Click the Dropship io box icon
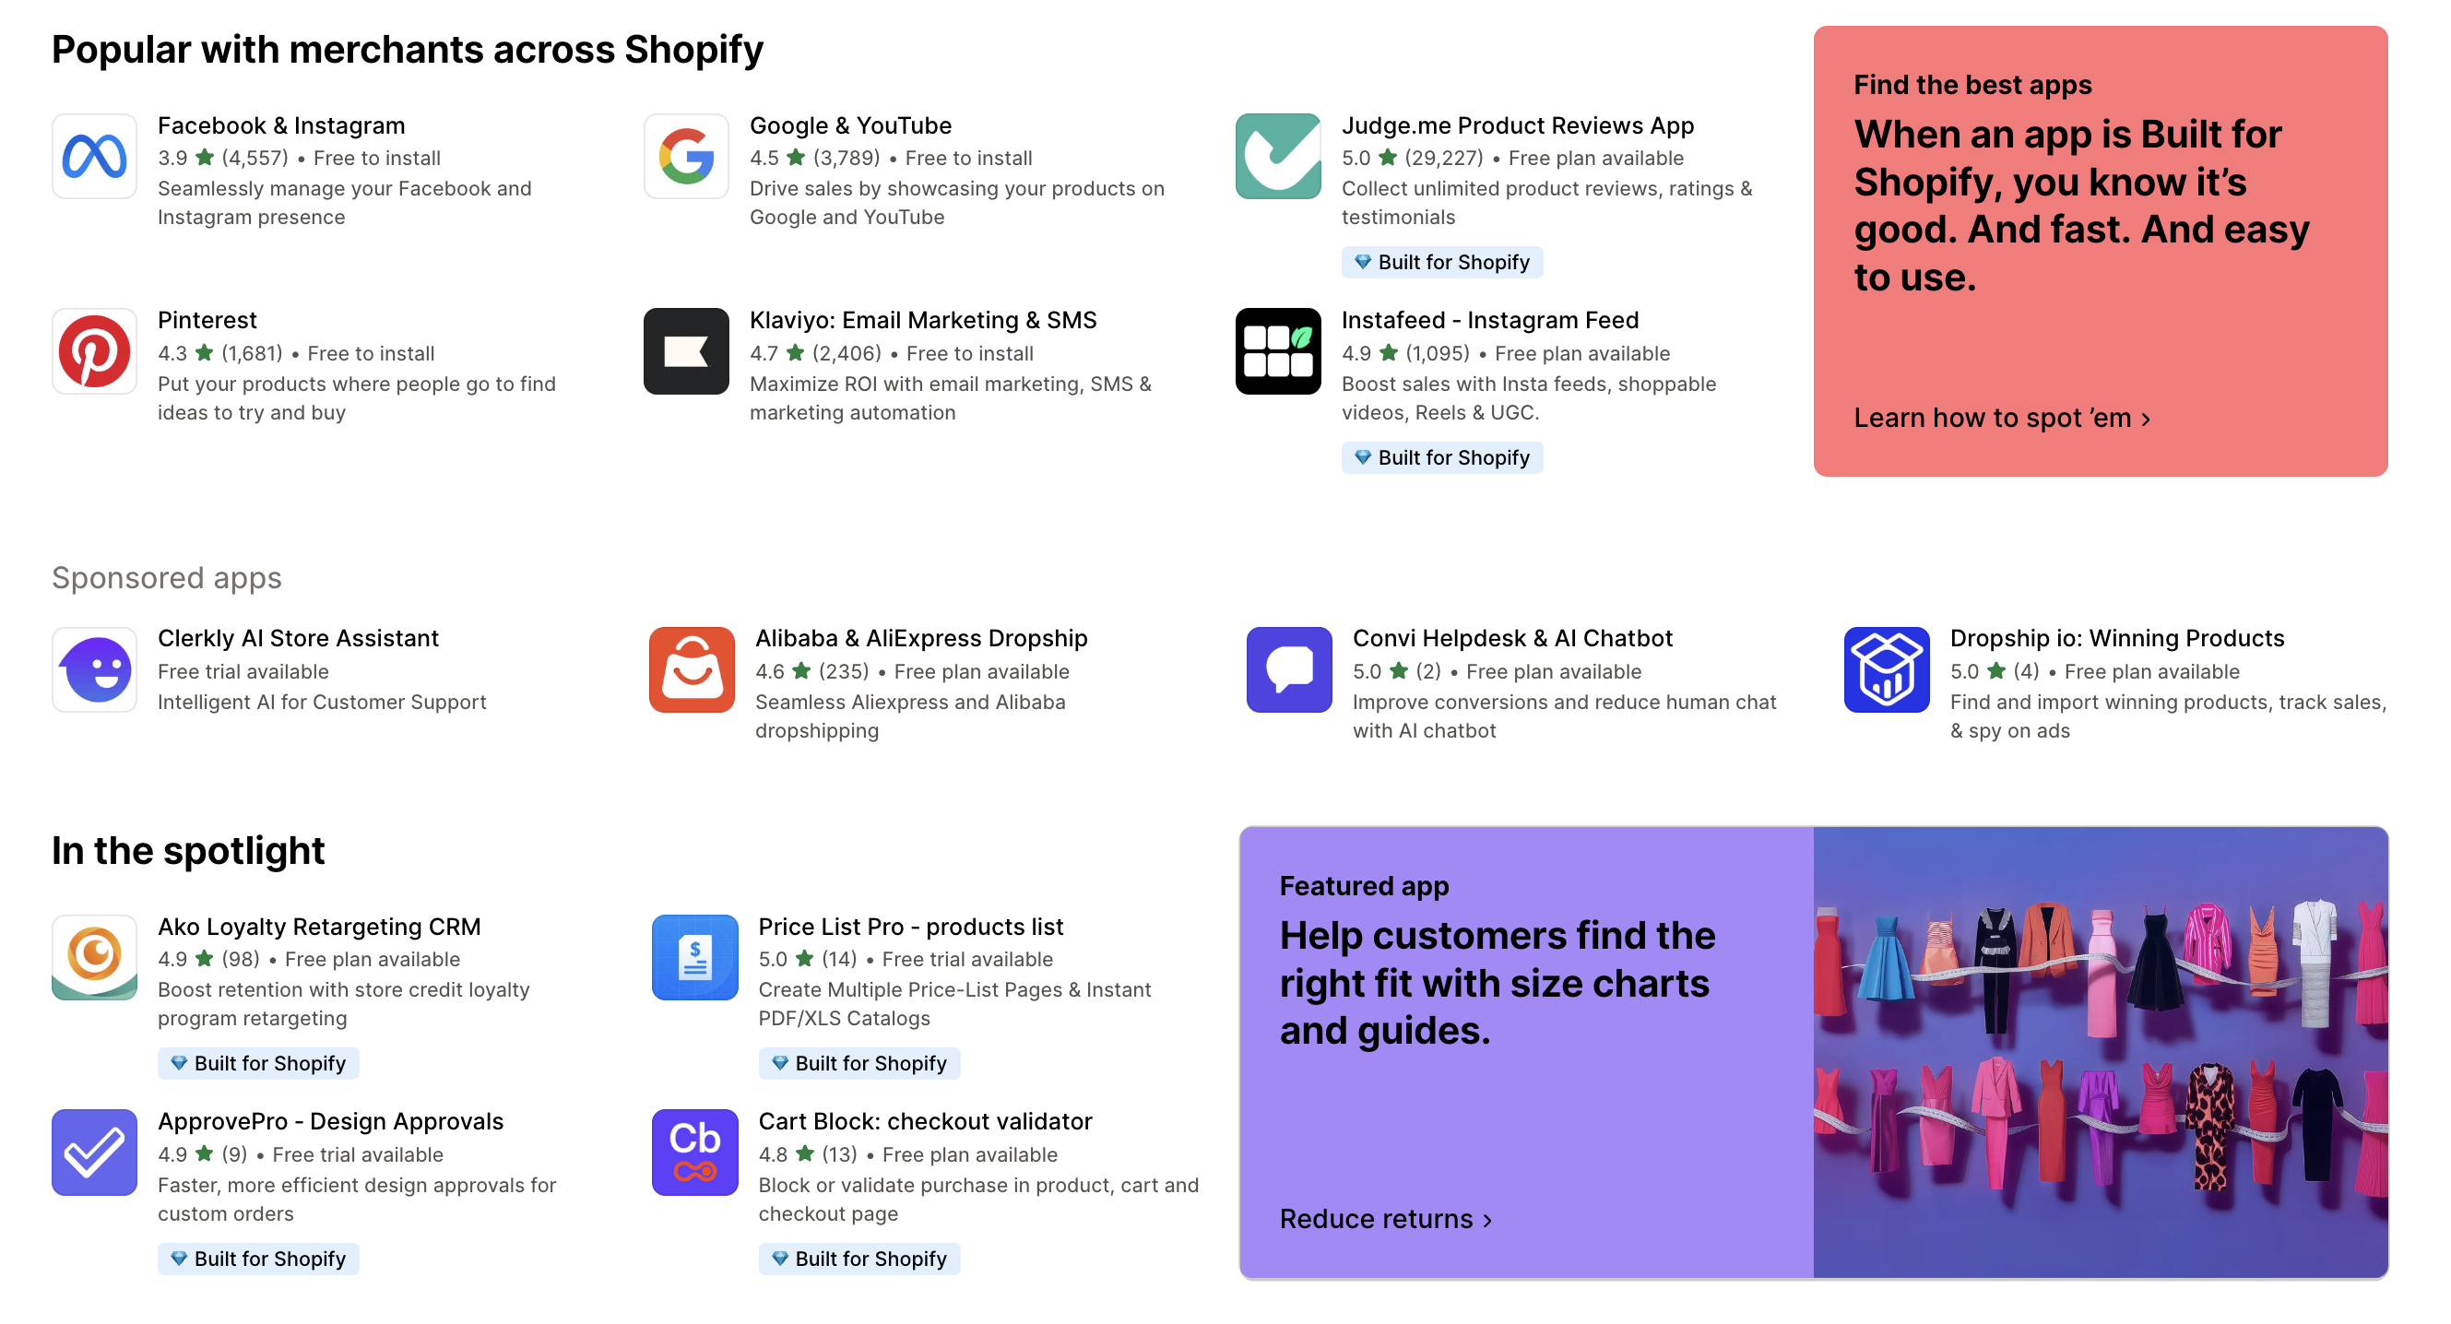The width and height of the screenshot is (2451, 1324). click(1885, 668)
